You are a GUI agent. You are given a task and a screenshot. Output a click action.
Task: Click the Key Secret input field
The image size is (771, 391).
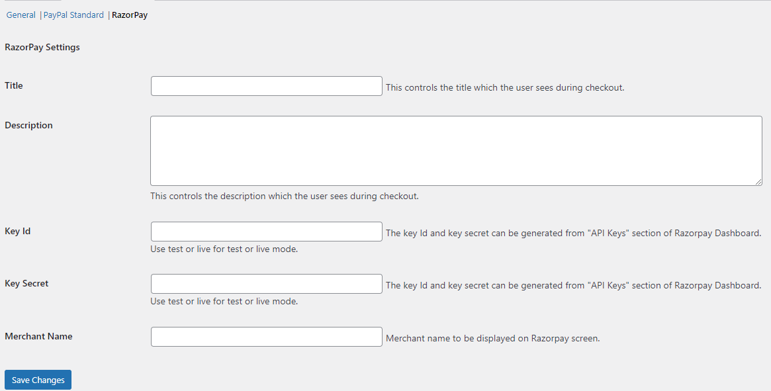tap(267, 284)
